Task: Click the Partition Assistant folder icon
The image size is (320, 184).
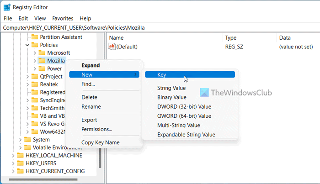Action: click(35, 37)
